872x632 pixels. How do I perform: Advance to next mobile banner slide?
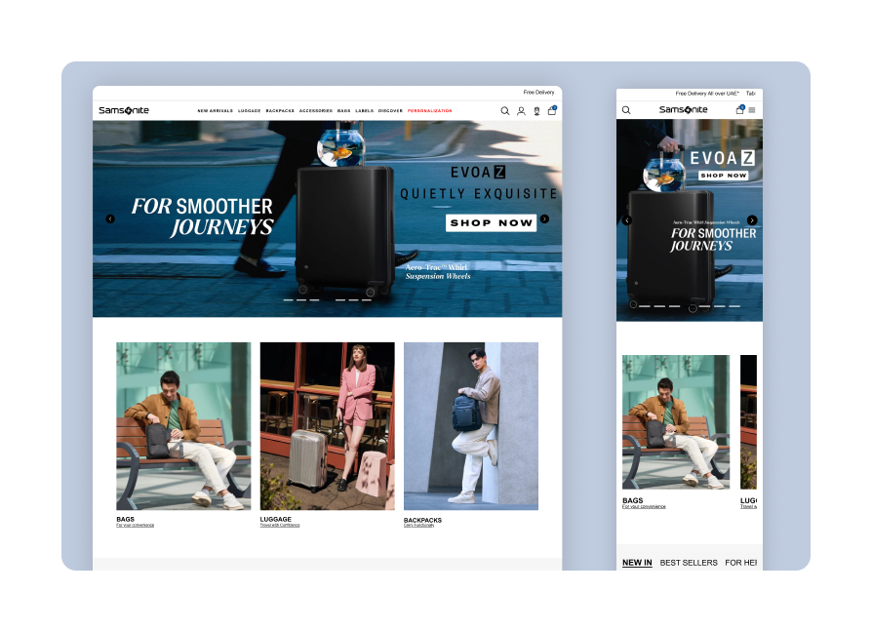752,220
